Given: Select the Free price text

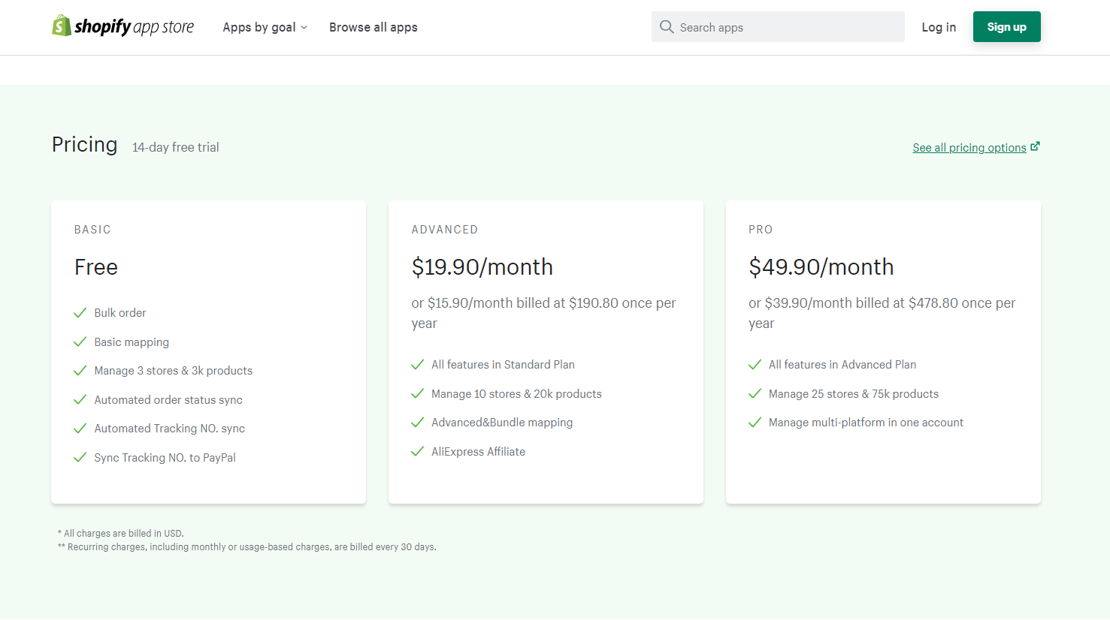Looking at the screenshot, I should [96, 267].
